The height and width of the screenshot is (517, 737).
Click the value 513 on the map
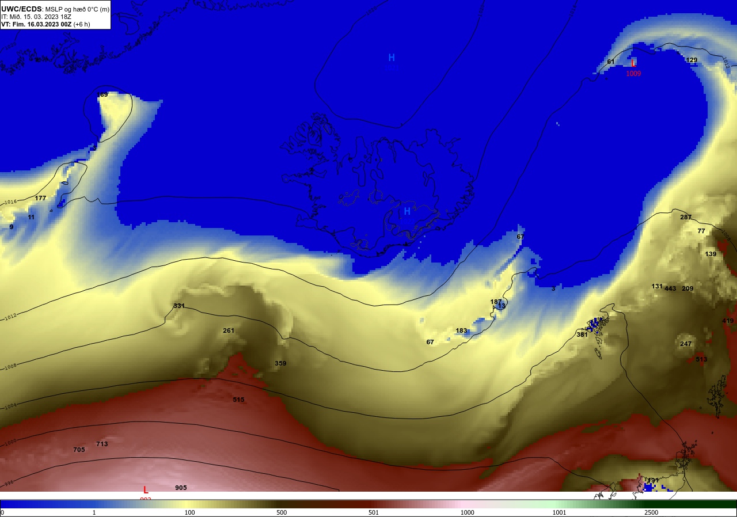click(x=701, y=359)
